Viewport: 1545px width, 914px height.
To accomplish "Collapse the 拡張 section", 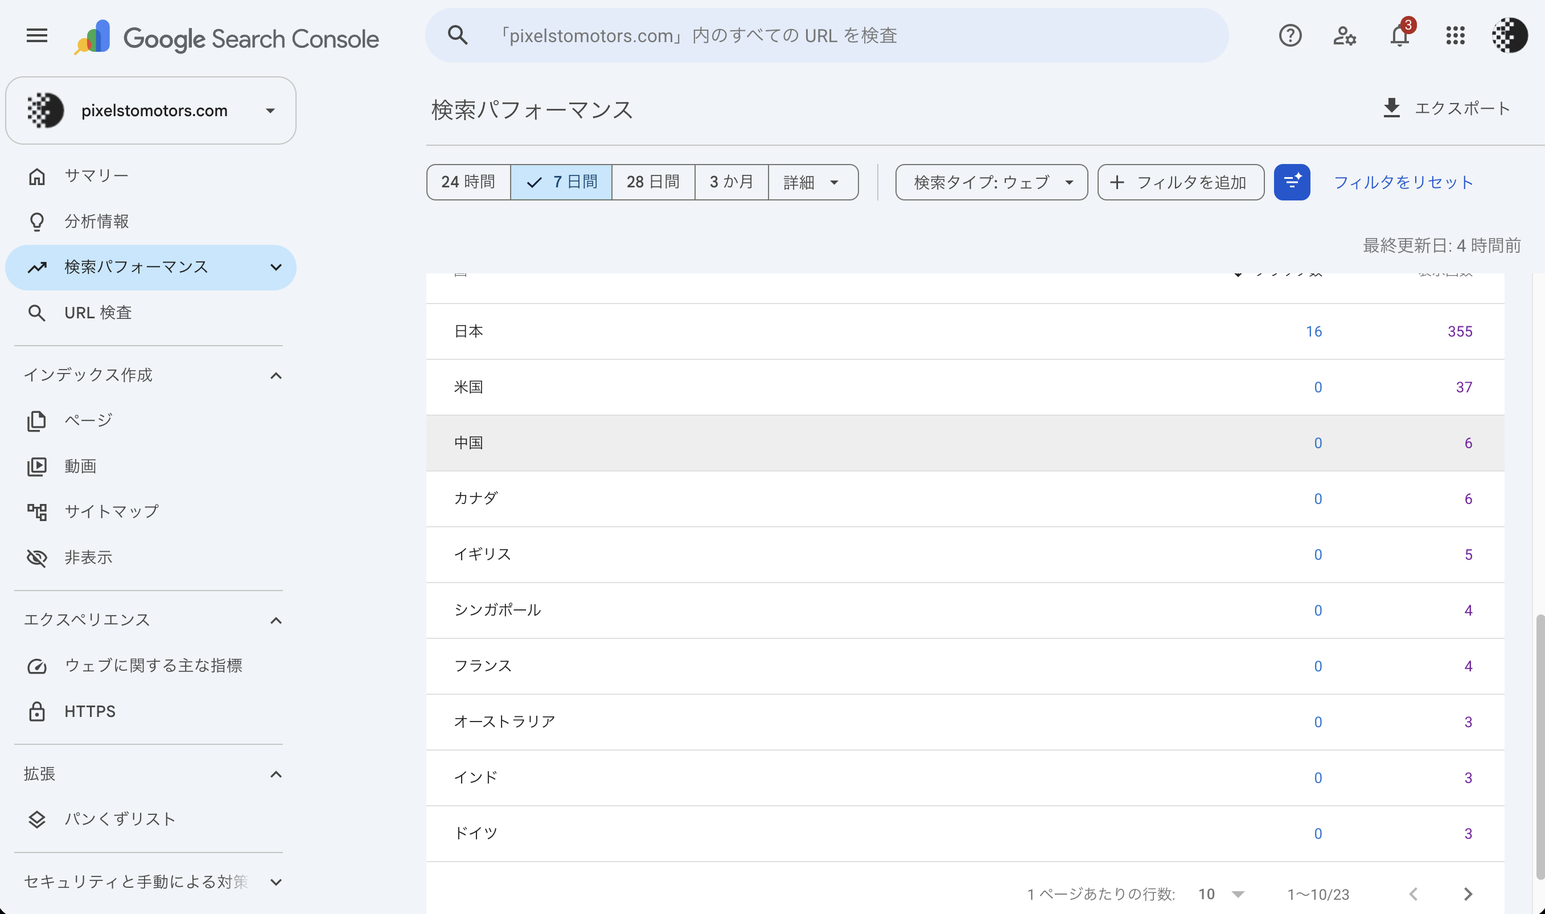I will (276, 774).
